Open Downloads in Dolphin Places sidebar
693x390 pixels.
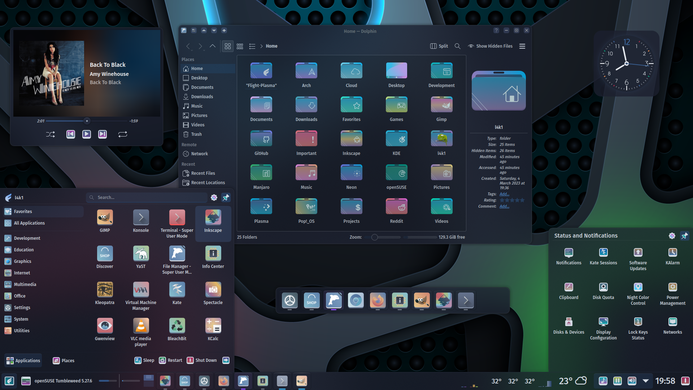[x=208, y=97]
